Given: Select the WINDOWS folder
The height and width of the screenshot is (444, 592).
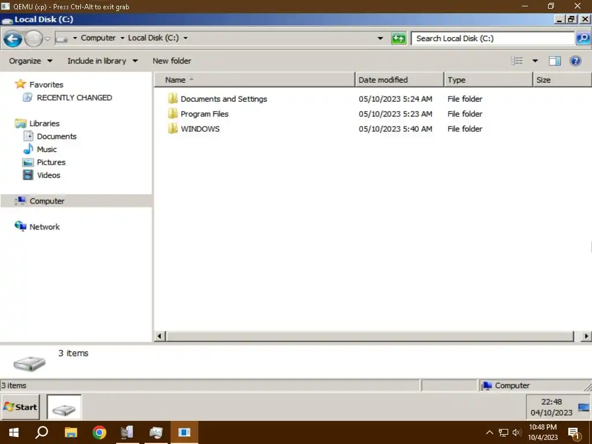Looking at the screenshot, I should pyautogui.click(x=199, y=129).
